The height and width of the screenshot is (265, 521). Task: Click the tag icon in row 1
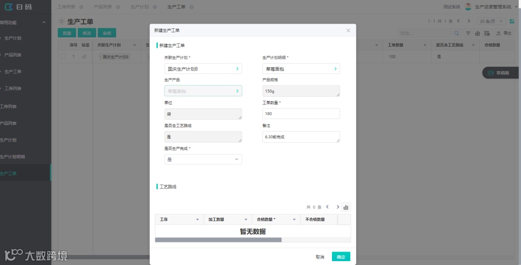coord(84,57)
